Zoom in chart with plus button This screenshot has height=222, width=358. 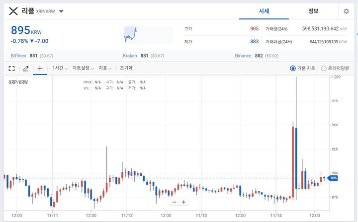pyautogui.click(x=183, y=202)
